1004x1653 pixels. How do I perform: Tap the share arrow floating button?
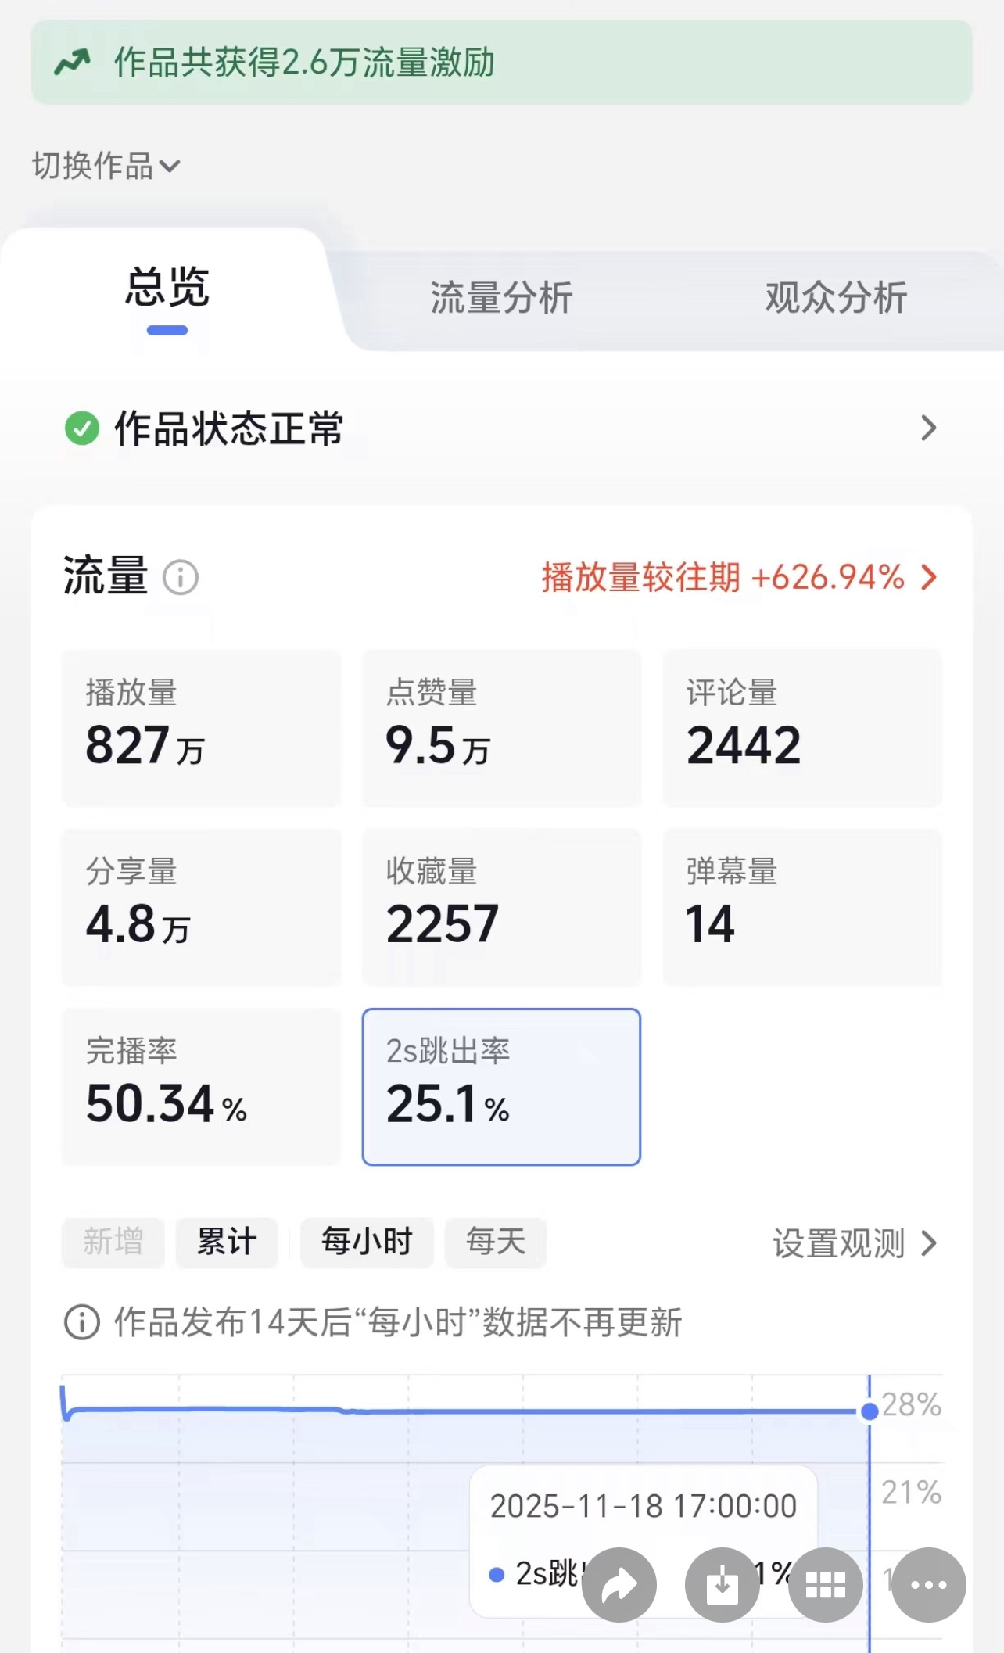(x=619, y=1584)
